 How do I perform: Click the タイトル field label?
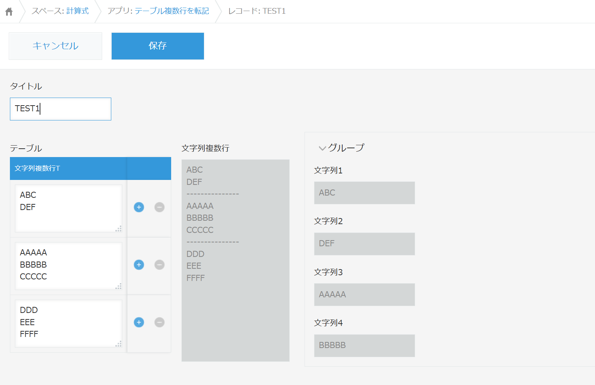[x=26, y=86]
